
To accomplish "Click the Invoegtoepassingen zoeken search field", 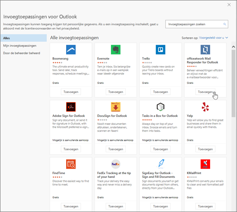I will (197, 24).
